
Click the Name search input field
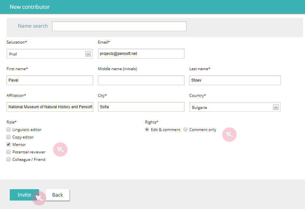point(119,26)
